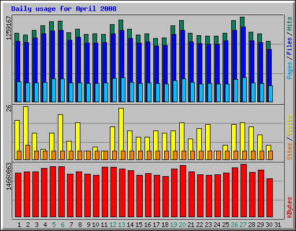This screenshot has width=296, height=231.
Task: Click day 23 on the x-axis
Action: tap(208, 225)
